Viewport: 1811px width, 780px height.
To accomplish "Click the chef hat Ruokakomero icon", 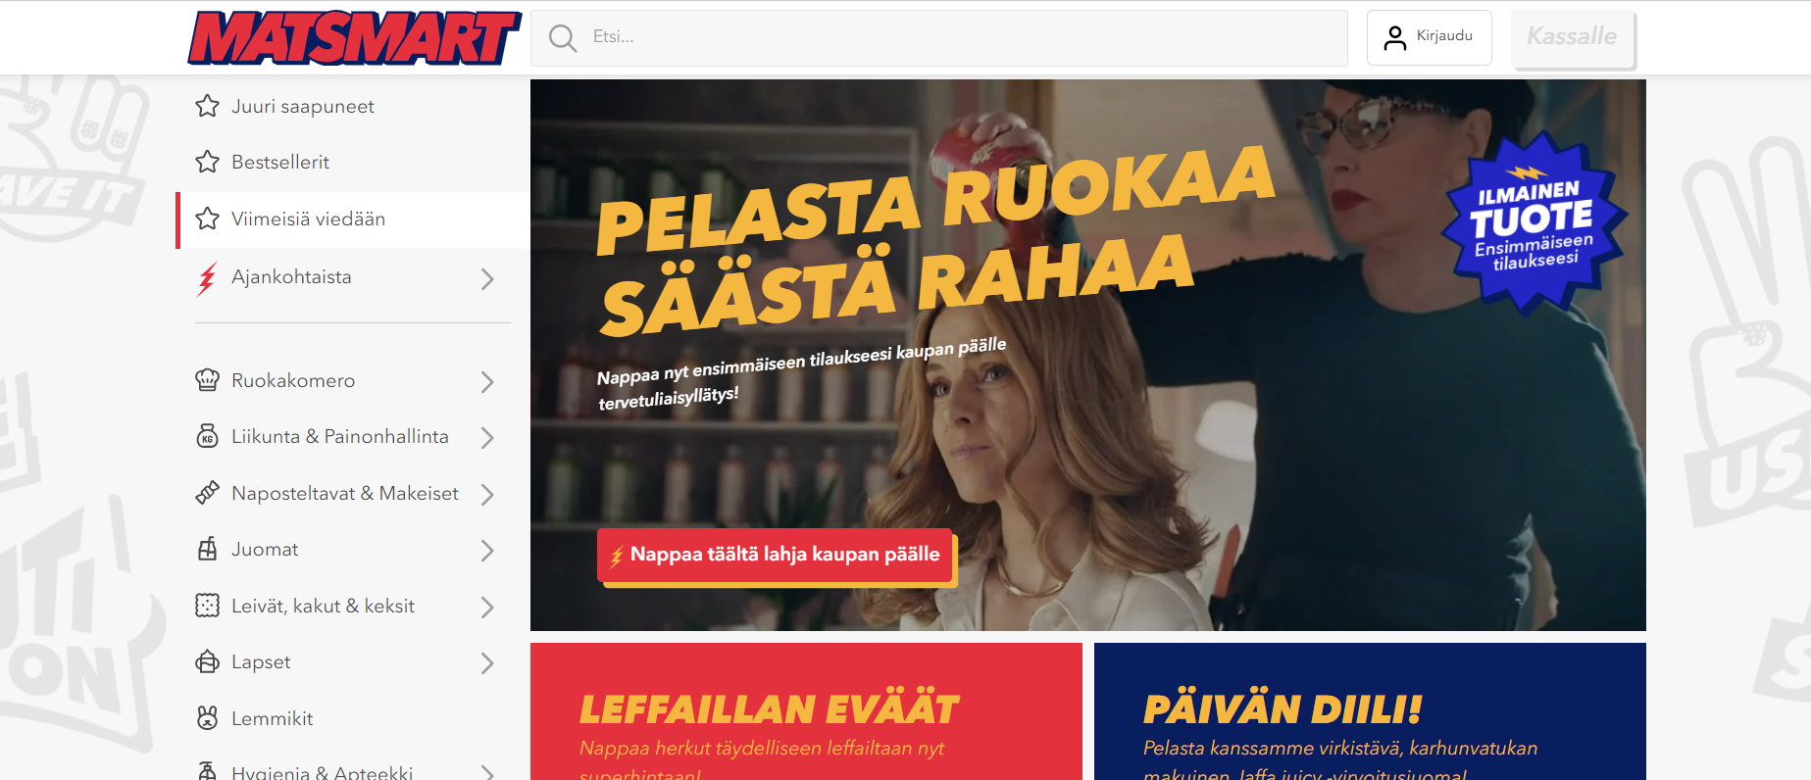I will (x=207, y=380).
